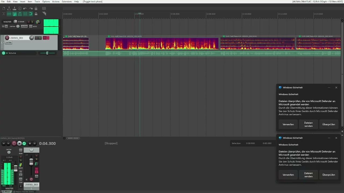Screen dimensions: 344x193
Task: Click the master pan knob labeled center
Action: point(18,27)
